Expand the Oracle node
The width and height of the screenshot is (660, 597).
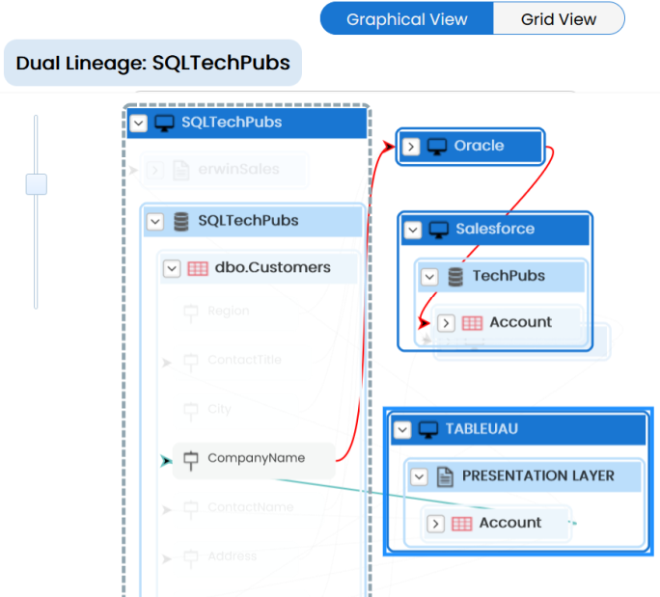(x=411, y=146)
